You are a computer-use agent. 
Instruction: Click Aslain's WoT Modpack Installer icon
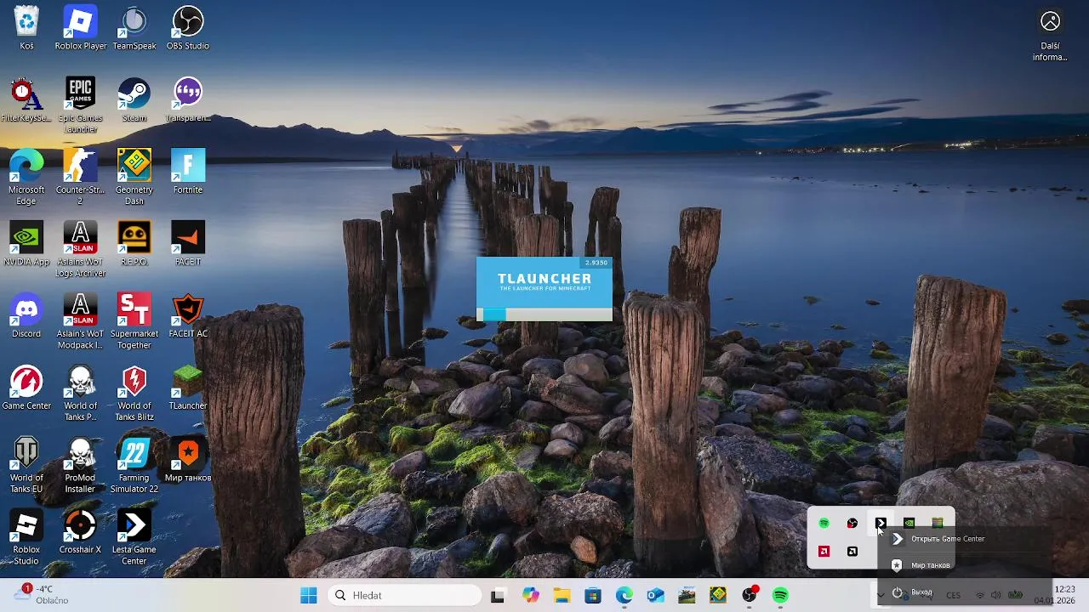coord(80,322)
